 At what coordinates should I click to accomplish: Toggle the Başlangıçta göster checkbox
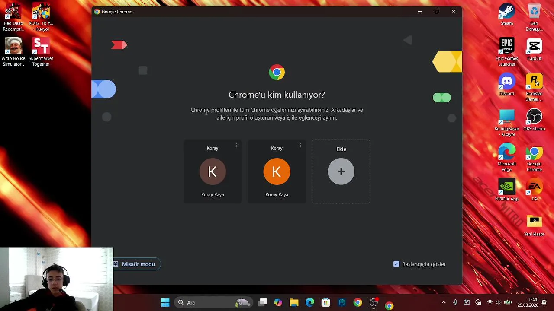(396, 264)
